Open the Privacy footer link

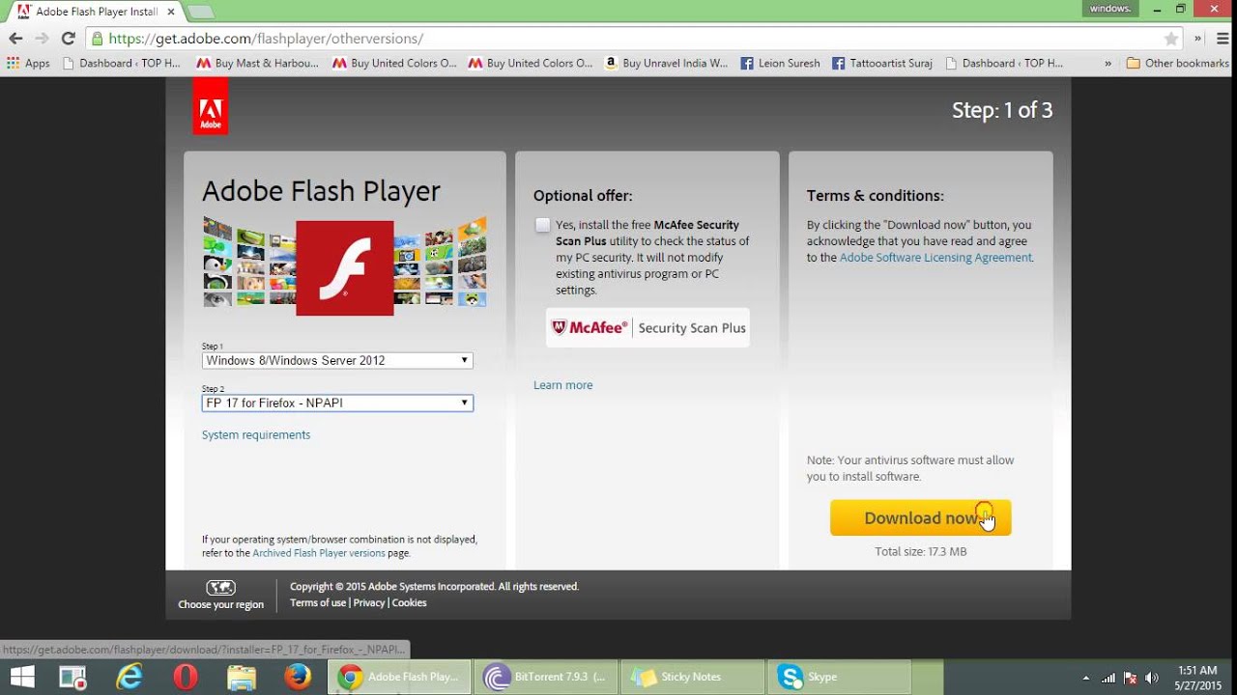(x=369, y=602)
